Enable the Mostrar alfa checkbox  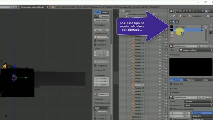[x=171, y=84]
